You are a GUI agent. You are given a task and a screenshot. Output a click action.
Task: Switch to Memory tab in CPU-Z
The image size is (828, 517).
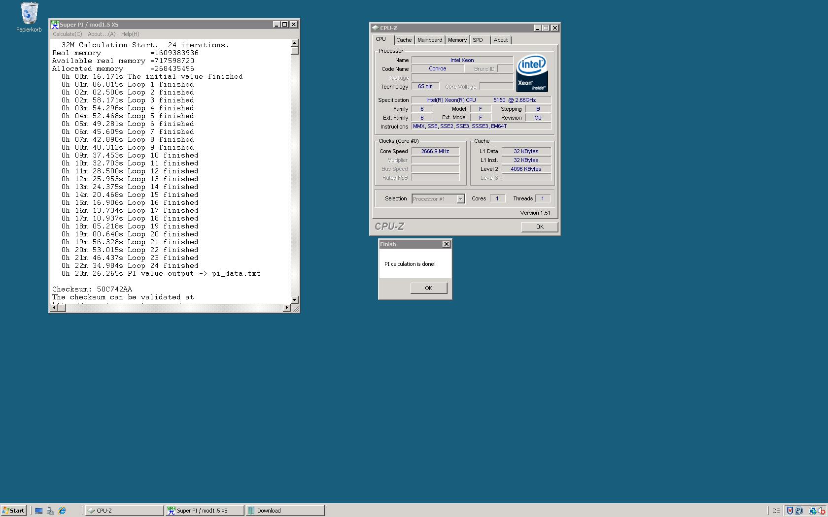pos(457,40)
